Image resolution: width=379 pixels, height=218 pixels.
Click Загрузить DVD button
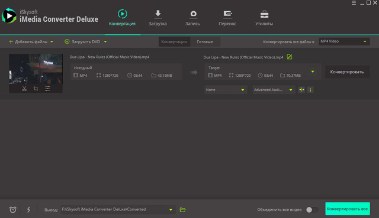tap(82, 42)
